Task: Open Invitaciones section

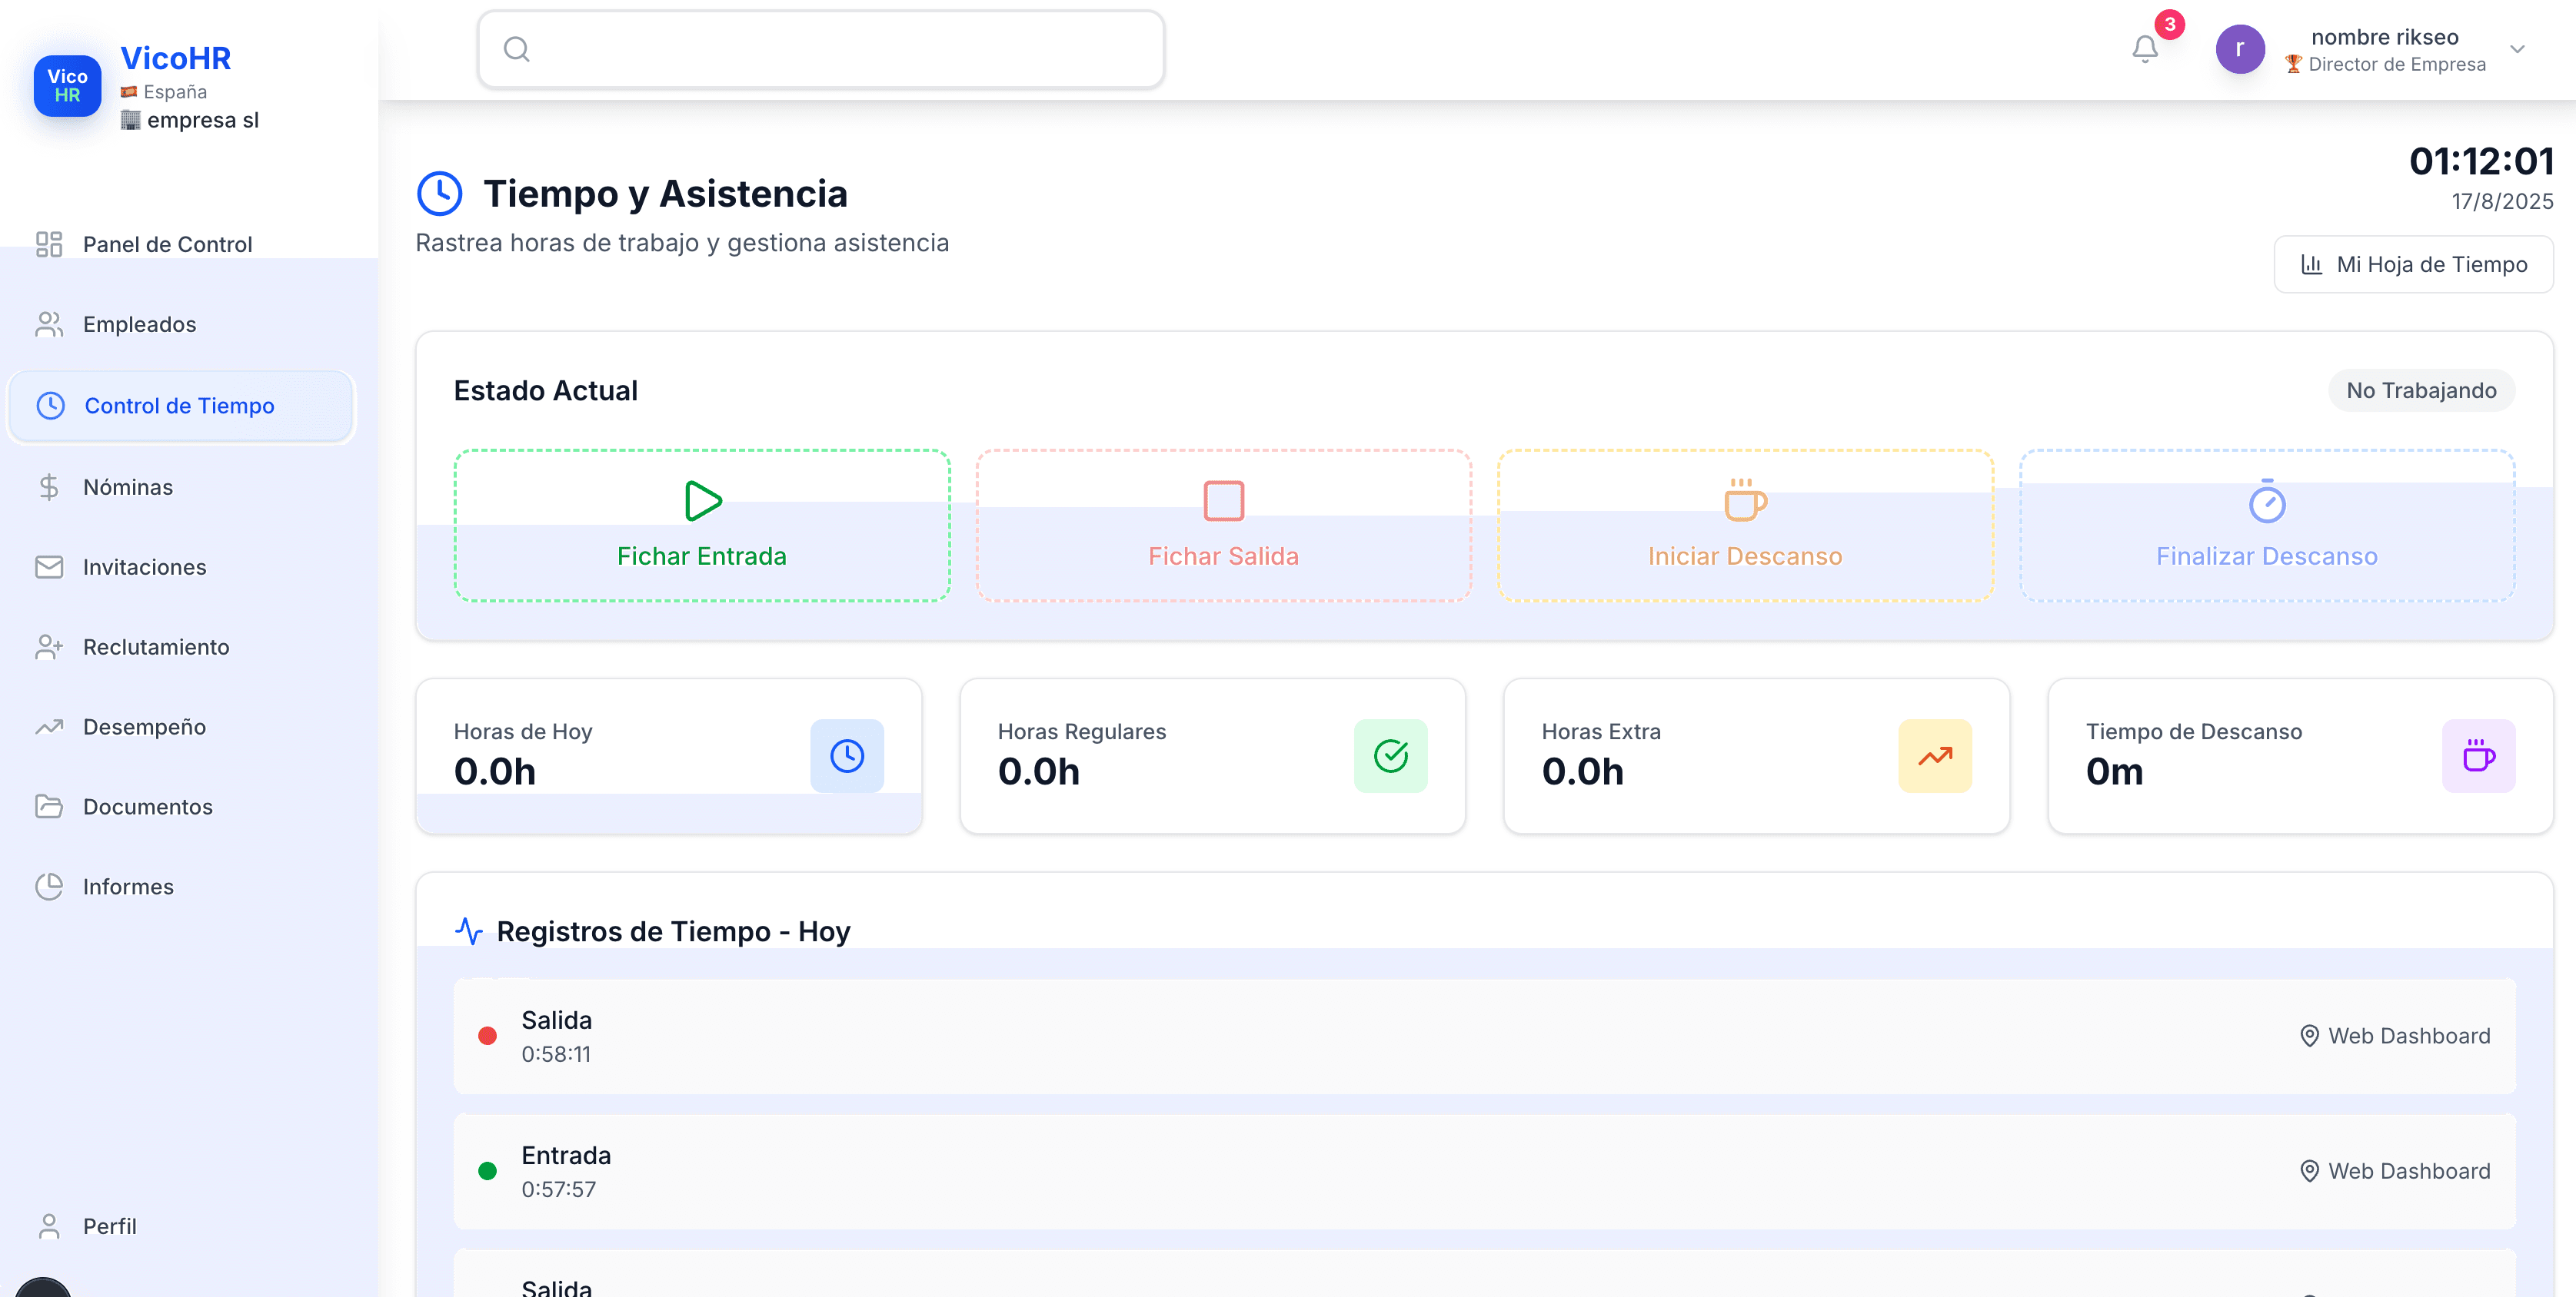Action: (180, 566)
